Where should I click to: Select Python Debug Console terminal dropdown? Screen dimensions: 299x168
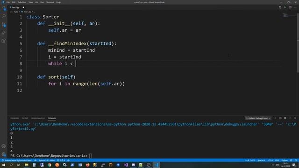pos(258,118)
